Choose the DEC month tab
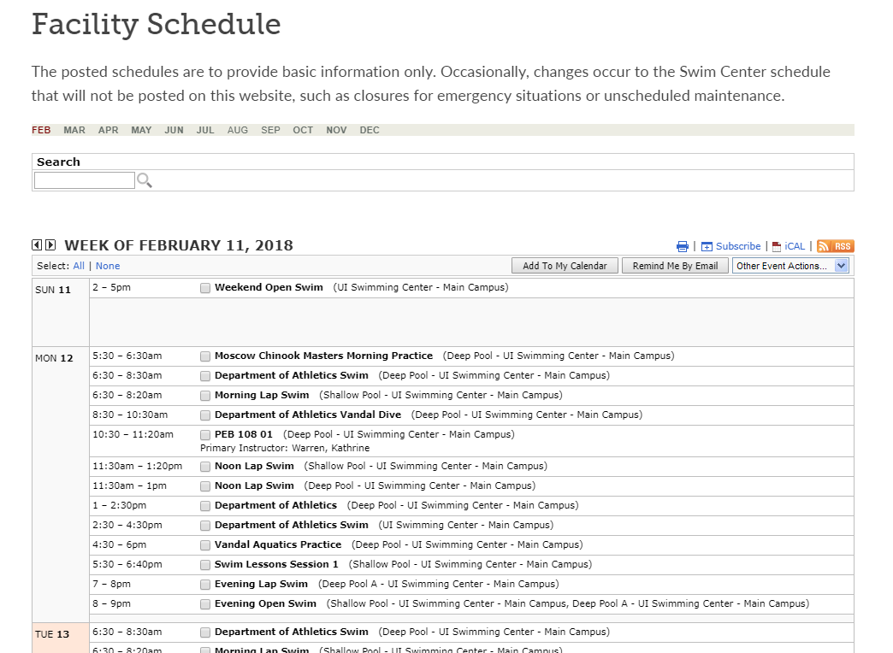 [370, 130]
